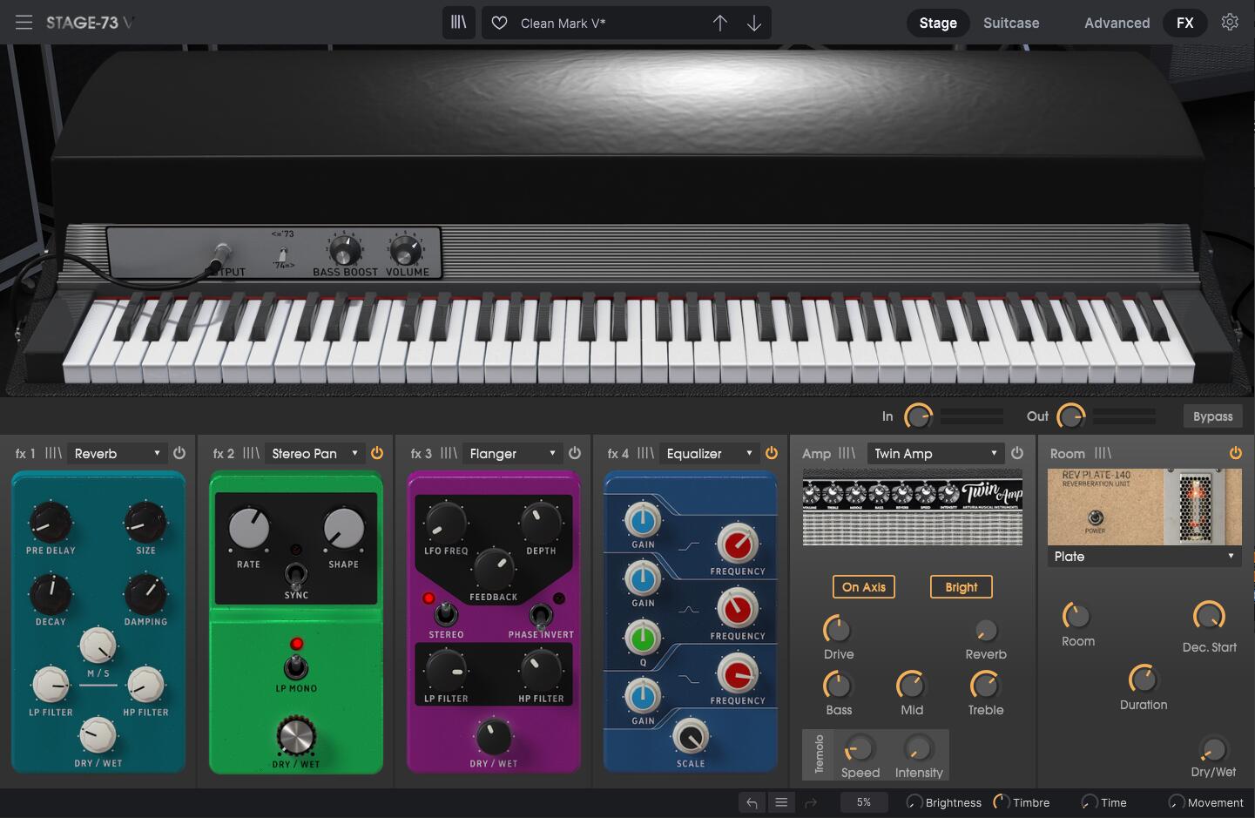The image size is (1255, 818).
Task: Click the redo arrow icon
Action: tap(811, 802)
